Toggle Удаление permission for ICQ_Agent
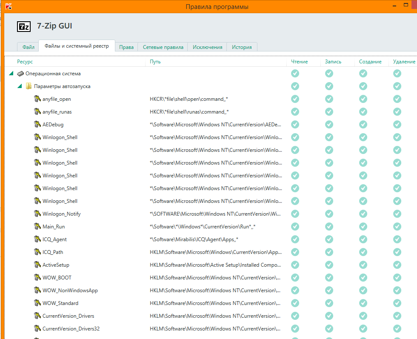417x339 pixels. 397,239
